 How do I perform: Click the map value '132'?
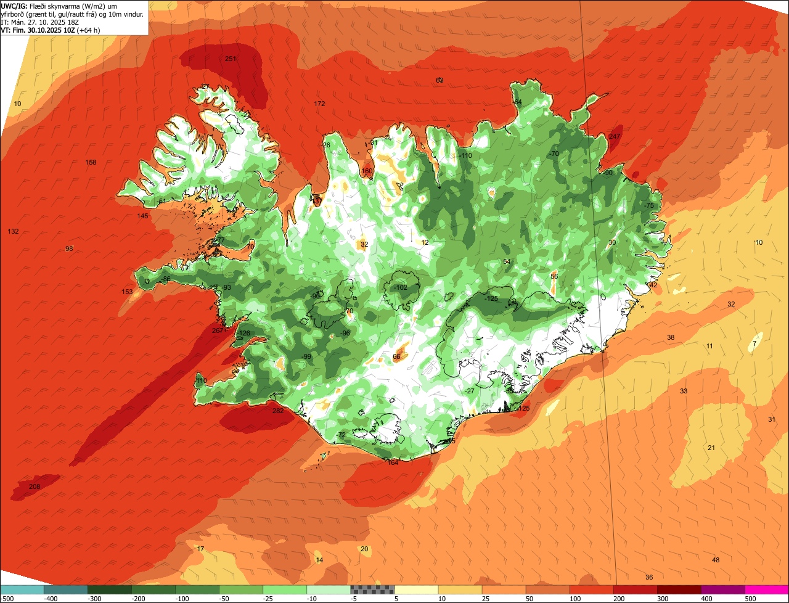(x=13, y=231)
